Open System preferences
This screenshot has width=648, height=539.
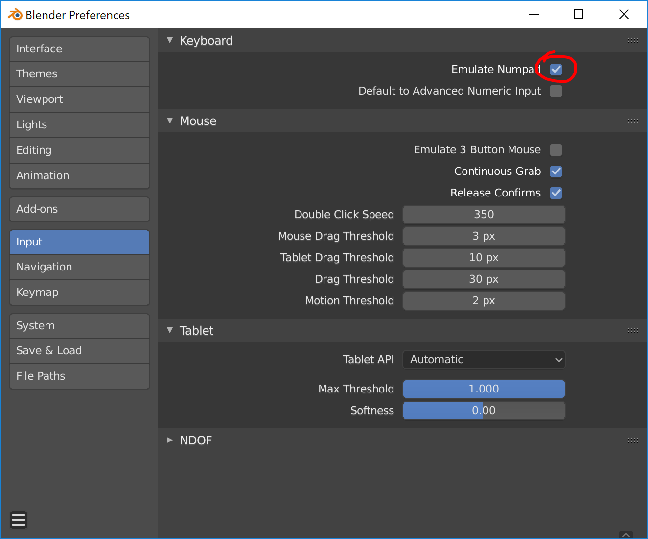tap(79, 326)
